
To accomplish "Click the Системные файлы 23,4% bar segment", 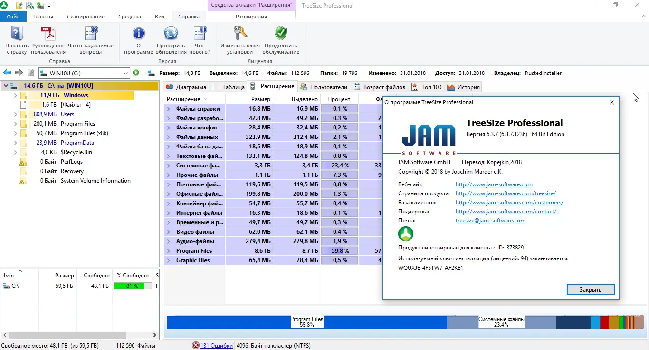I will [502, 322].
